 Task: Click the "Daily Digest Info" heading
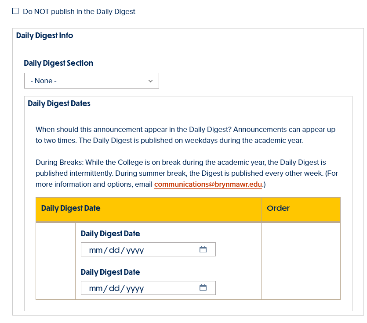pyautogui.click(x=44, y=35)
